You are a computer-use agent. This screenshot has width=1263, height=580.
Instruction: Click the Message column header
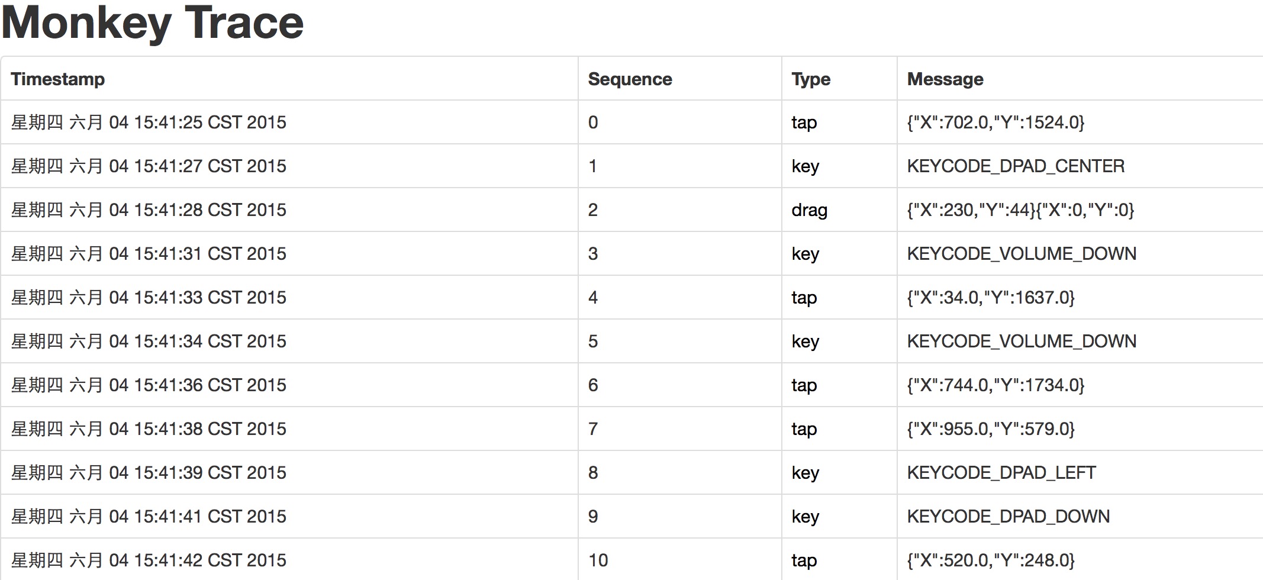click(x=945, y=79)
